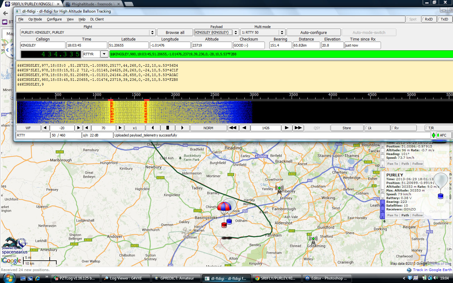Toggle the T/R transmit-receive button
The height and width of the screenshot is (283, 453).
click(x=438, y=128)
